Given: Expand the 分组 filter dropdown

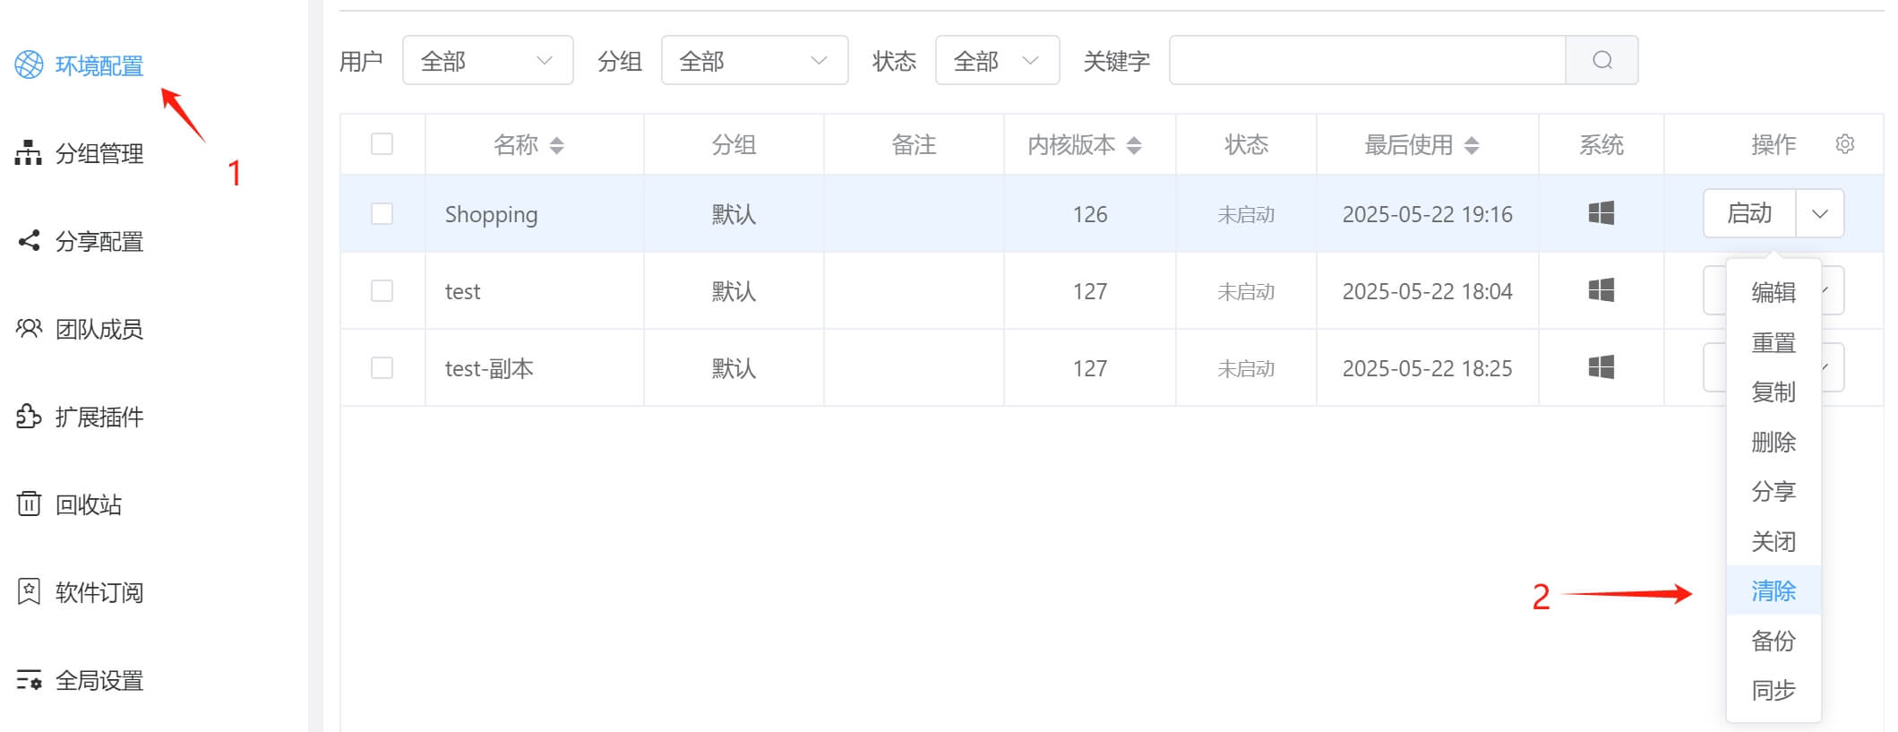Looking at the screenshot, I should [x=753, y=60].
